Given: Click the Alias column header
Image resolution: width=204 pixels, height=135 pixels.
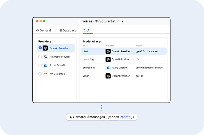Looking at the screenshot, I should coord(85,45).
